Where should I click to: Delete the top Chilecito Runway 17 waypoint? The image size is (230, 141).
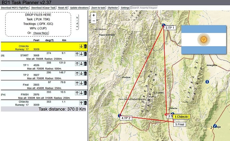pyautogui.click(x=85, y=46)
